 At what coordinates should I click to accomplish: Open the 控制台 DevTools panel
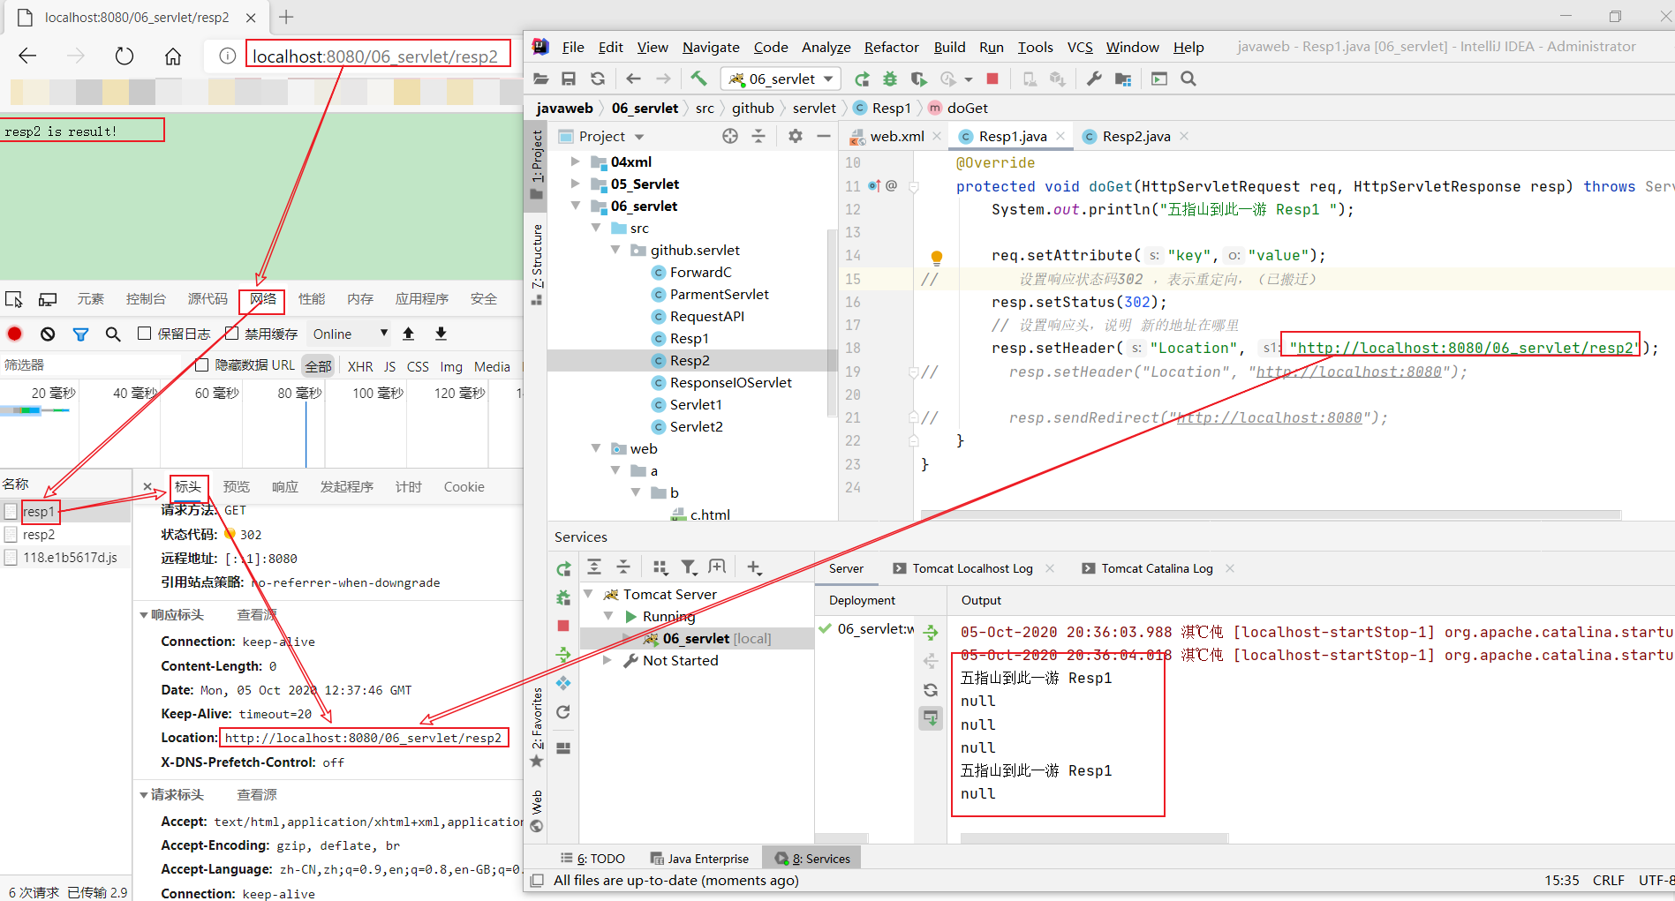pyautogui.click(x=146, y=299)
